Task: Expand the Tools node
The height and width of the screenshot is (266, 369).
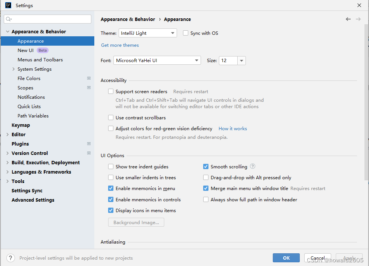Action: (7, 181)
